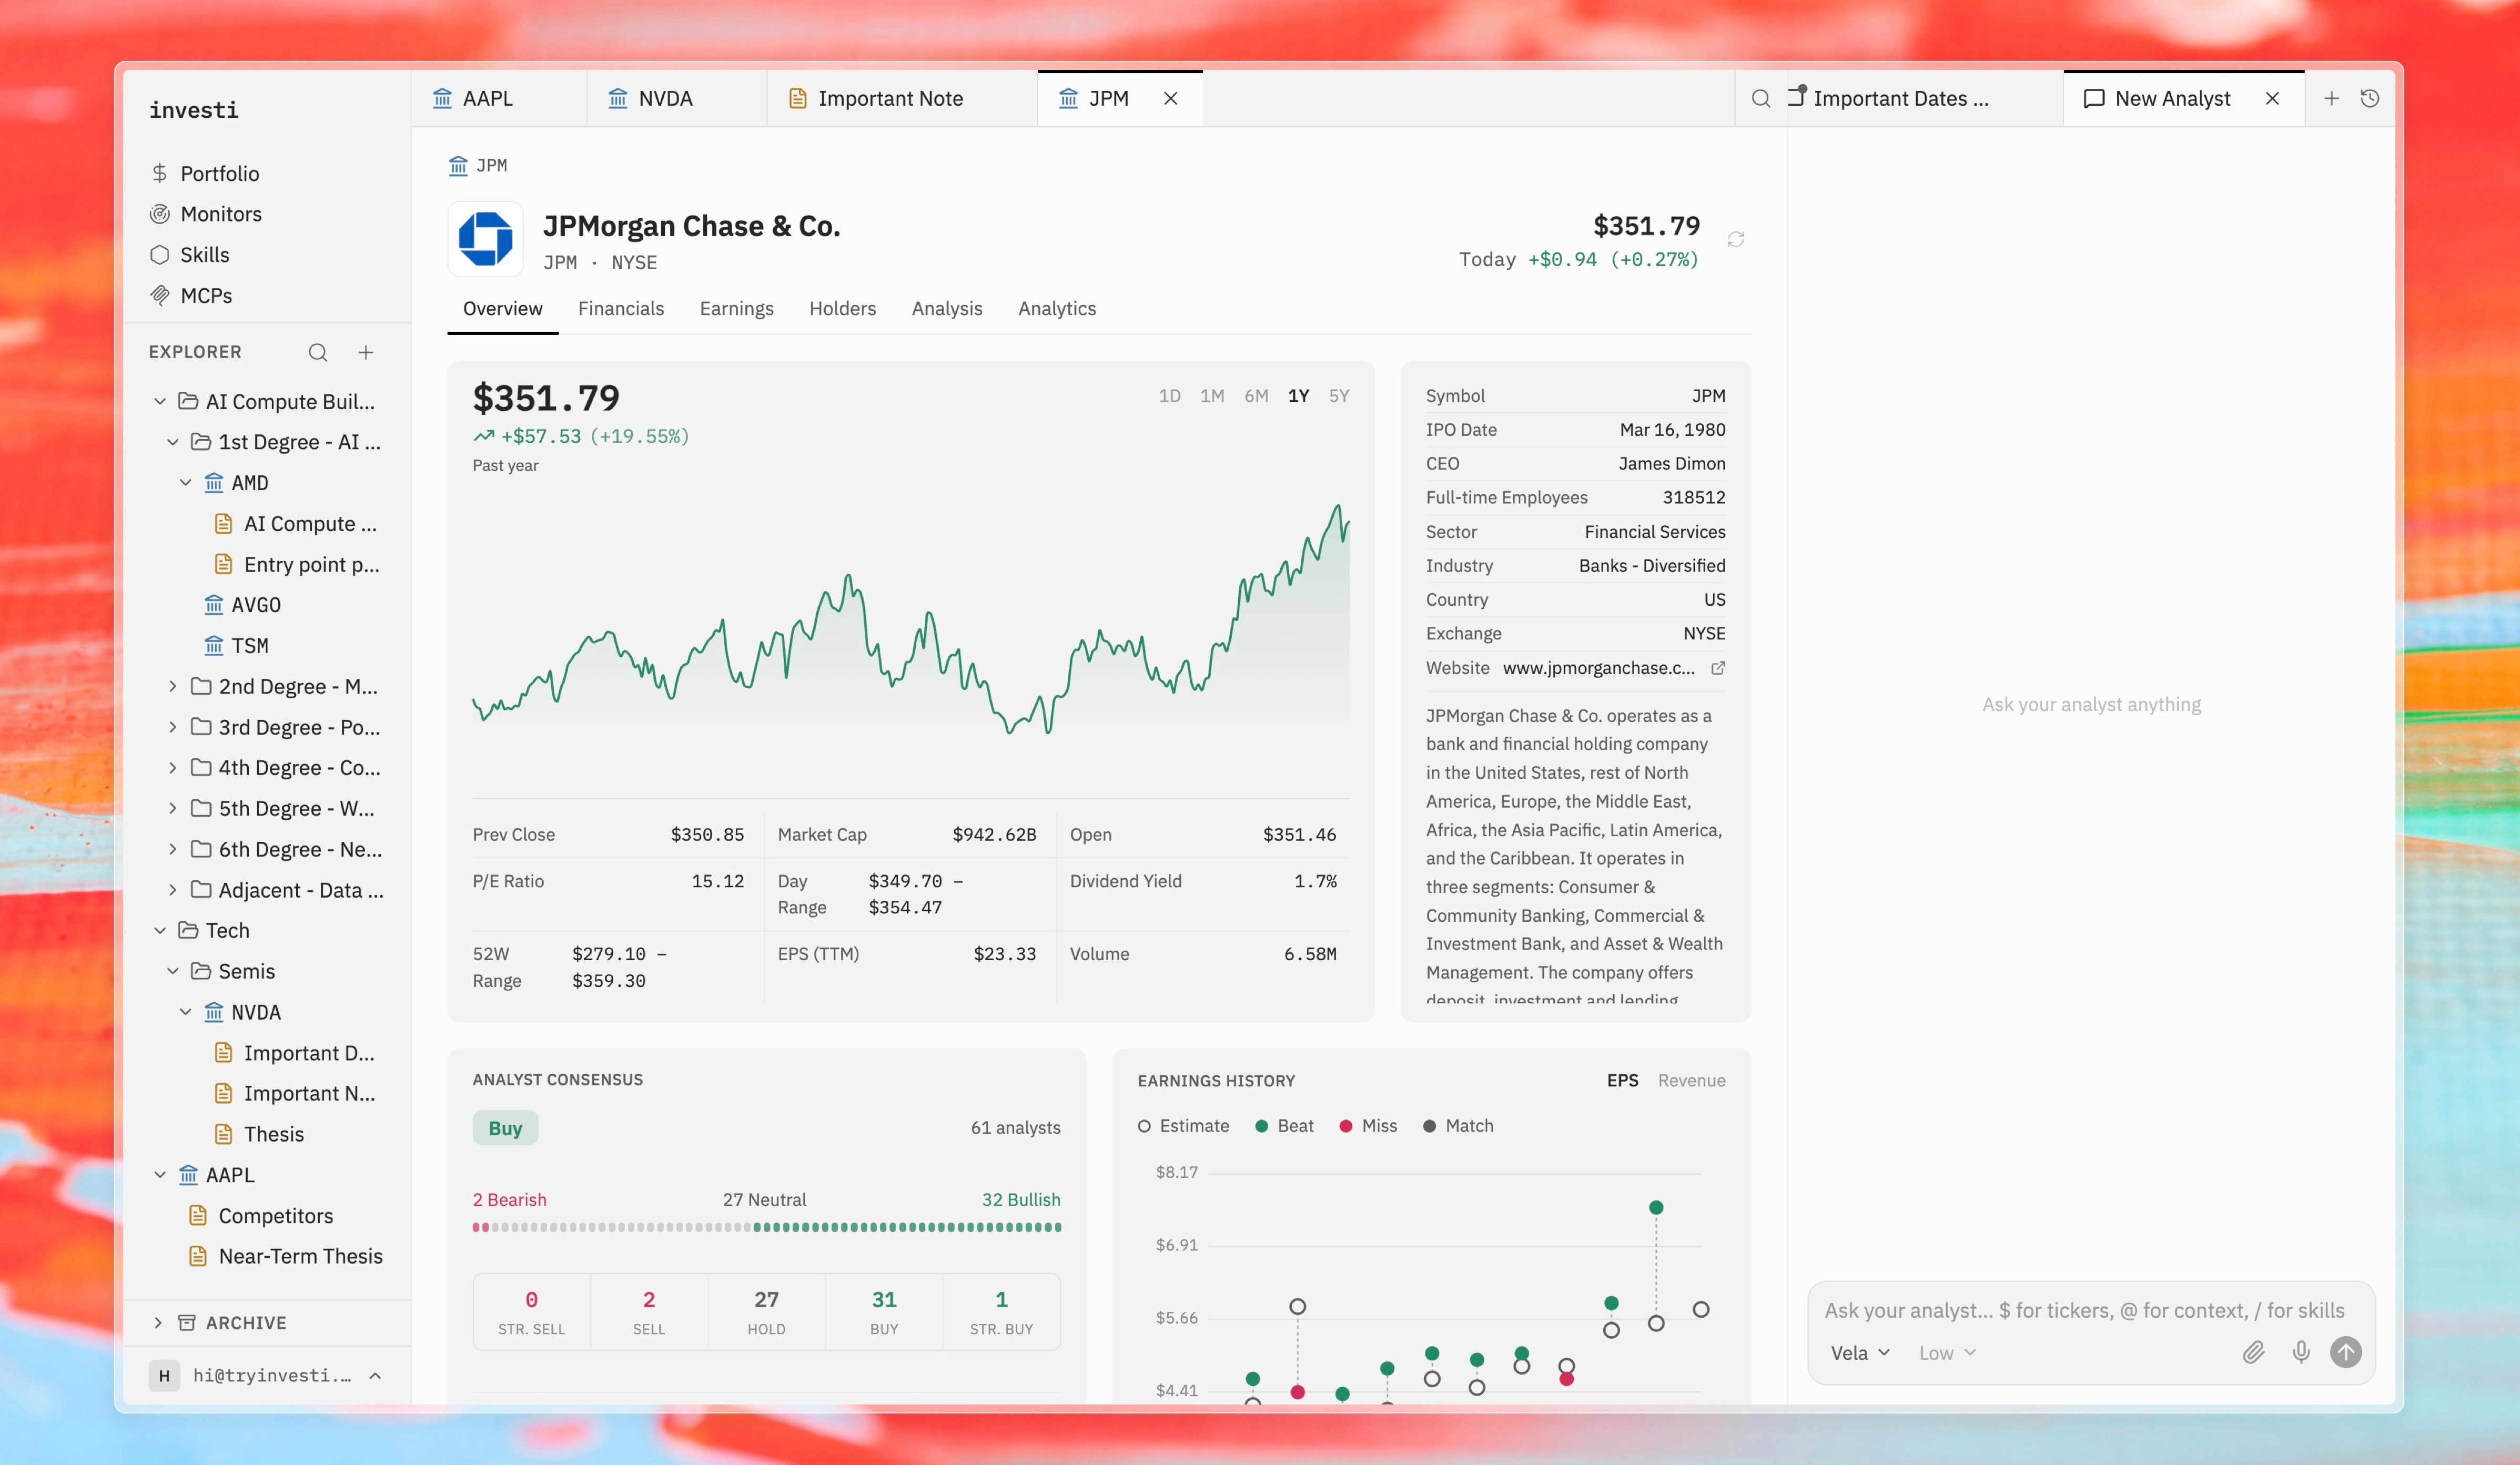The height and width of the screenshot is (1465, 2520).
Task: Open the Analysis tab
Action: [x=946, y=308]
